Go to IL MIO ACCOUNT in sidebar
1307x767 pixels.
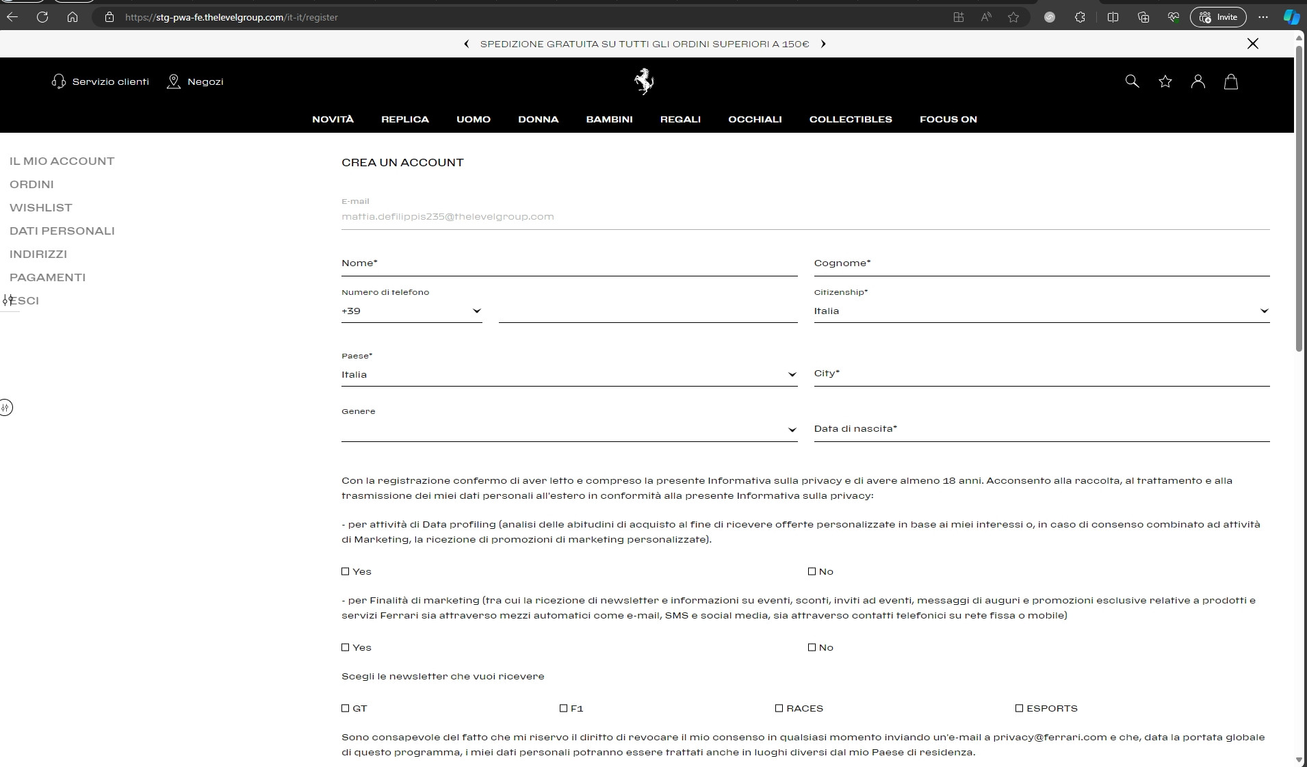click(x=62, y=161)
